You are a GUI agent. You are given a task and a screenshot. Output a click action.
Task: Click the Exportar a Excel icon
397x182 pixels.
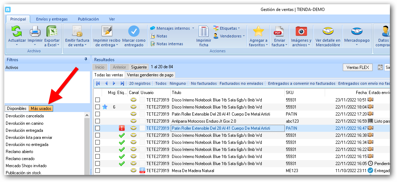click(52, 32)
